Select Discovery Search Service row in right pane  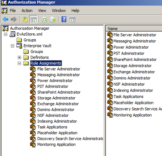(138, 109)
